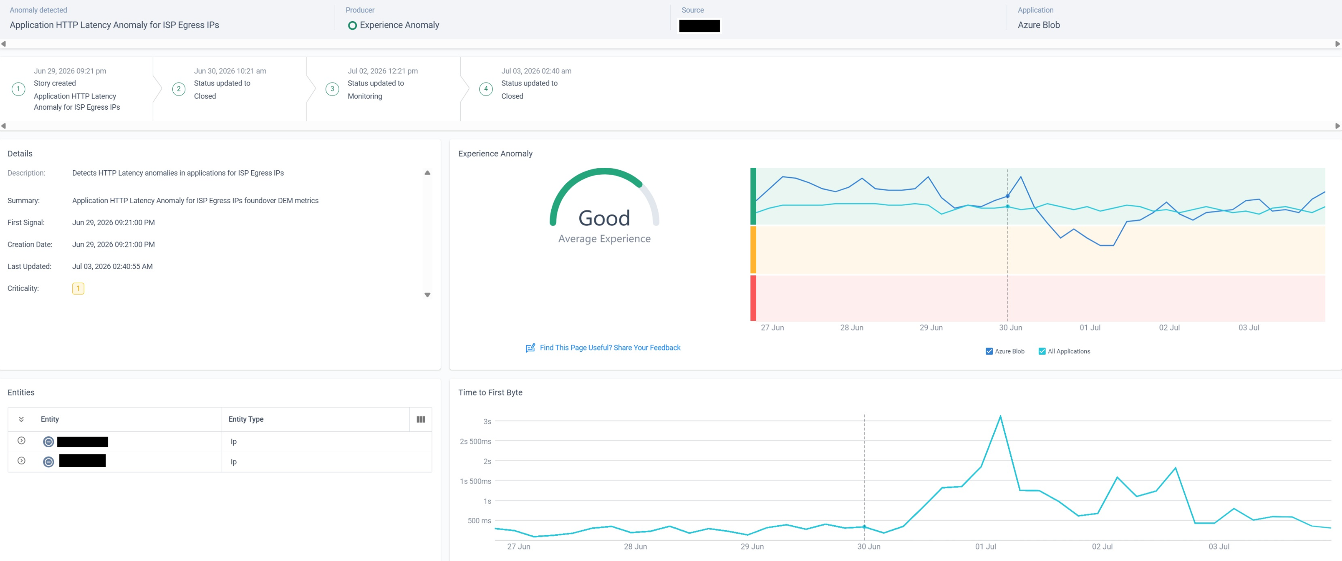Uncheck the All Applications legend checkbox
Image resolution: width=1342 pixels, height=561 pixels.
(1042, 351)
